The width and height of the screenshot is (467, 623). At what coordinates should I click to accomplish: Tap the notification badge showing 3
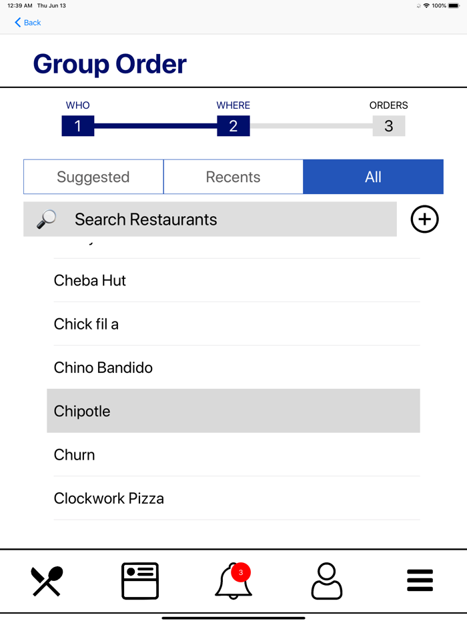click(242, 572)
